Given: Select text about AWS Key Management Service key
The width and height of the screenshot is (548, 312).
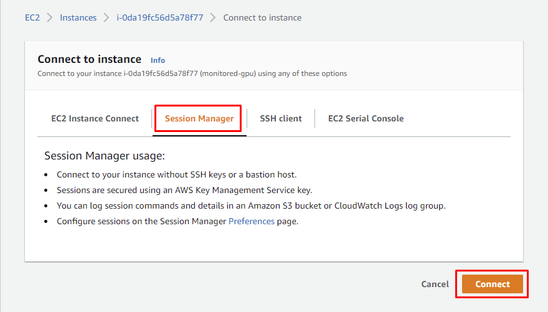Looking at the screenshot, I should click(184, 191).
